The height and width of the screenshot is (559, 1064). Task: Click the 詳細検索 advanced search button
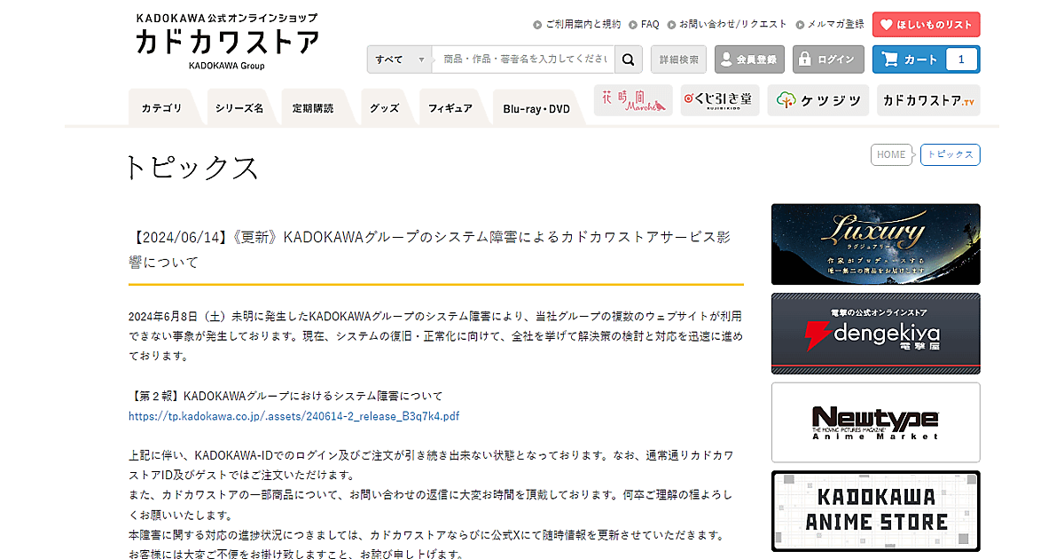[678, 59]
